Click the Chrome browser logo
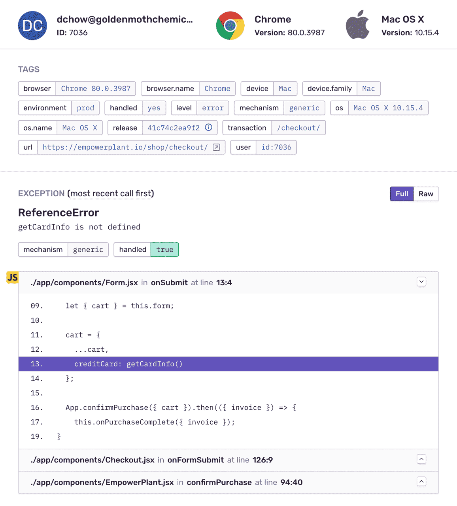The width and height of the screenshot is (457, 506). coord(230,25)
